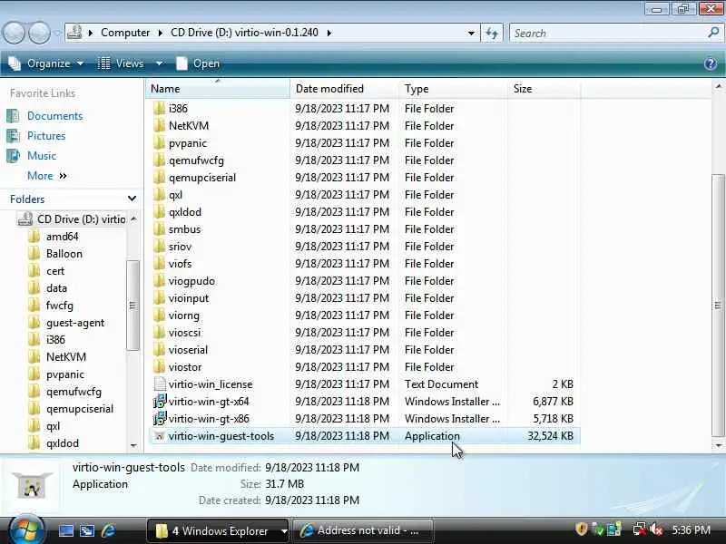Open the Windows Explorer taskbar group dropdown
This screenshot has height=544, width=726.
tap(283, 531)
